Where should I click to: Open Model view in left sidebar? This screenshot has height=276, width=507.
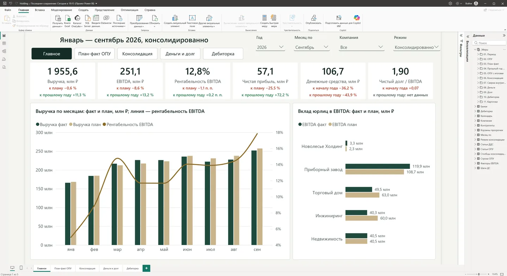tap(4, 51)
